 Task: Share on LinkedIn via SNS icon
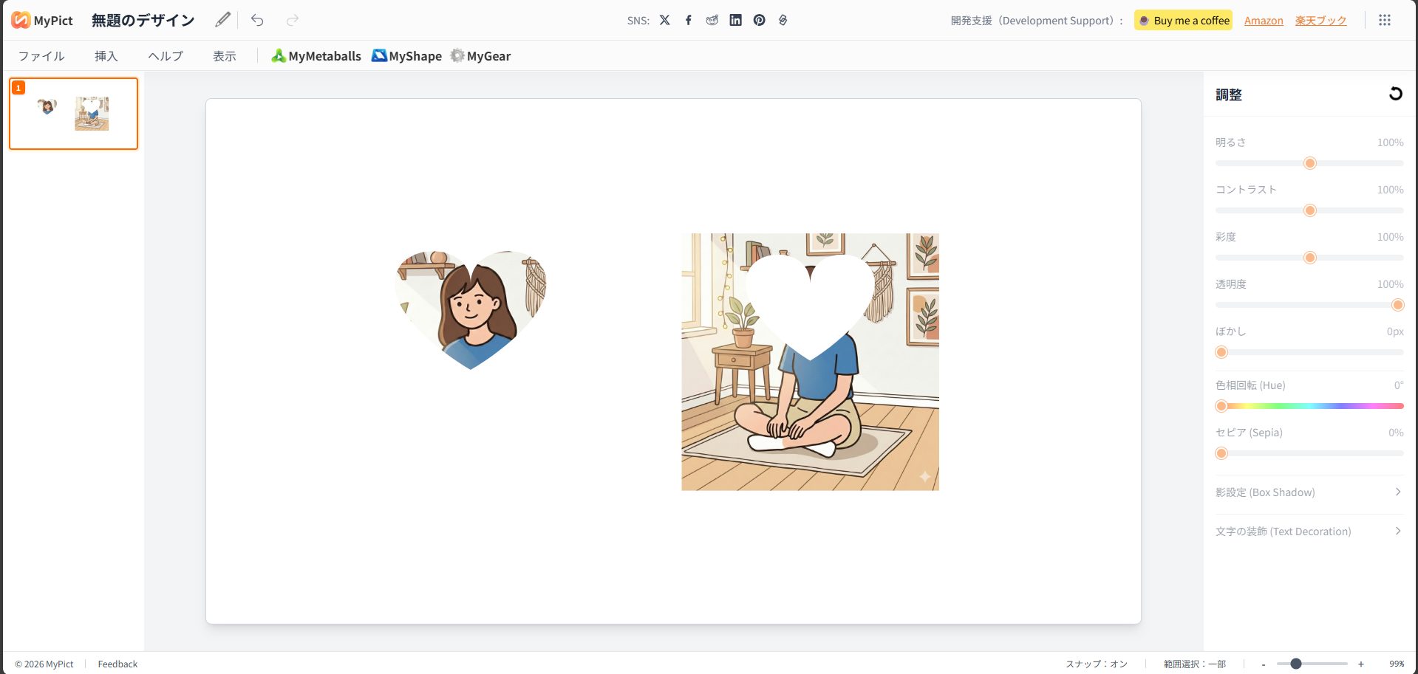[x=735, y=20]
